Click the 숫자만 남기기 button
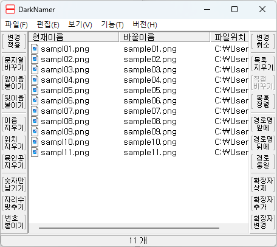This screenshot has width=277, height=247. [x=14, y=184]
